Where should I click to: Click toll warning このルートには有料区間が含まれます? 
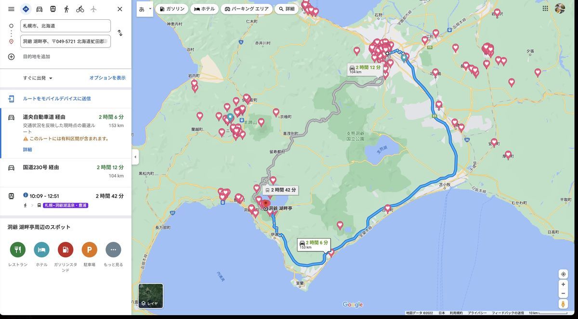click(x=69, y=139)
